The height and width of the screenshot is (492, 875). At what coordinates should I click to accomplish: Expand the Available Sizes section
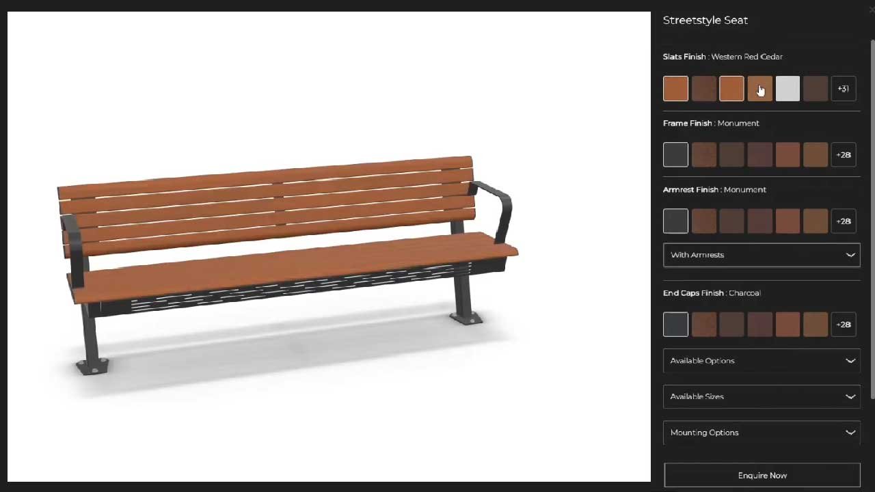tap(762, 396)
